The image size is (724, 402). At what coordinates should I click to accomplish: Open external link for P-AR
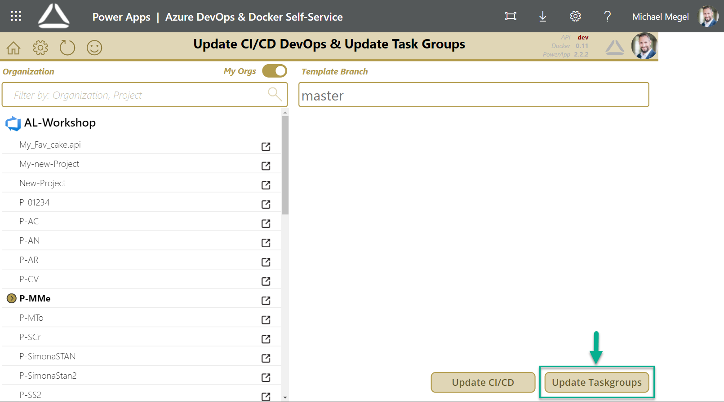point(266,262)
